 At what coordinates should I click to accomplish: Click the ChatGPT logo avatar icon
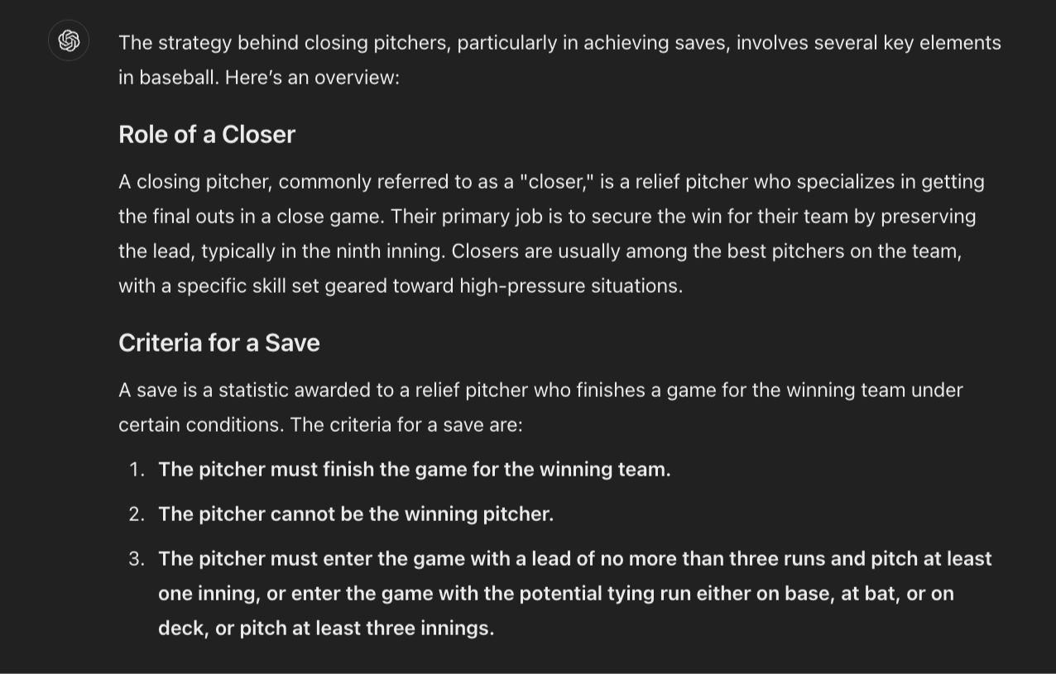click(x=69, y=41)
